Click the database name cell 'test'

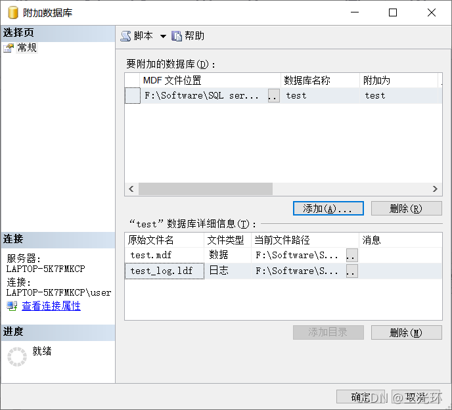pyautogui.click(x=320, y=95)
